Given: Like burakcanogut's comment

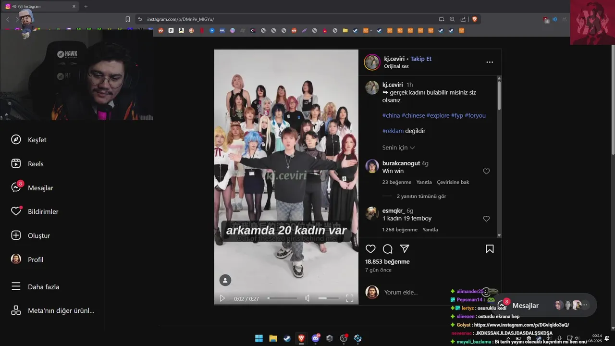Looking at the screenshot, I should (486, 171).
